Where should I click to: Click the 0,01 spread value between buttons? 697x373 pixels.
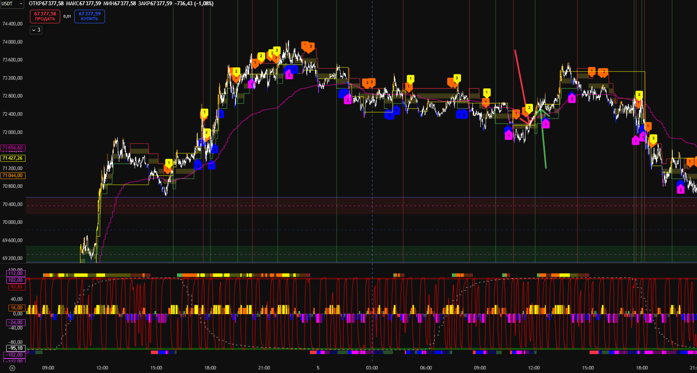coord(67,16)
